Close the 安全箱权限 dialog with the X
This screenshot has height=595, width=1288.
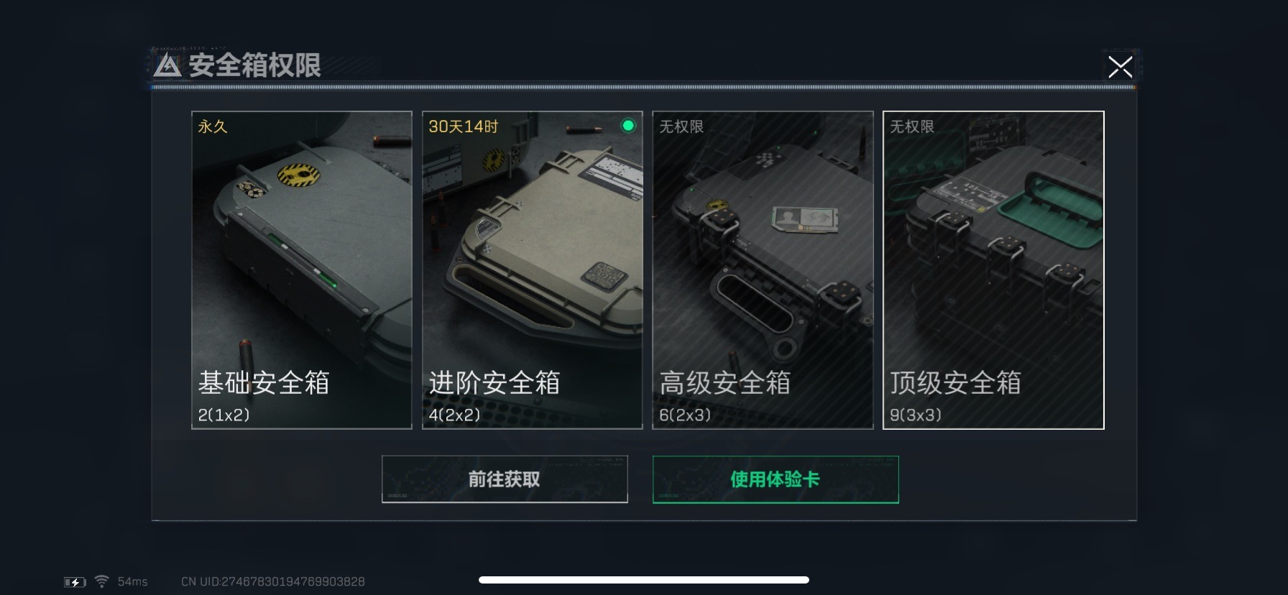point(1120,67)
